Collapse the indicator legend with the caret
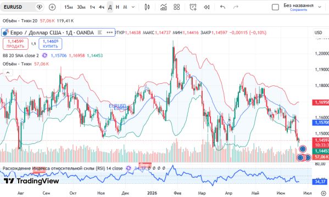The image size is (329, 197). click(8, 73)
